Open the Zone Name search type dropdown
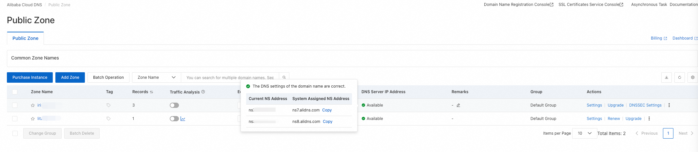The image size is (698, 152). (156, 77)
